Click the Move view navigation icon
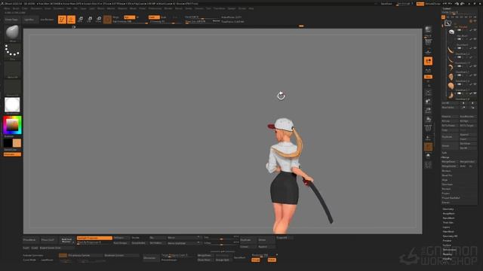This screenshot has width=483, height=271. [x=428, y=102]
